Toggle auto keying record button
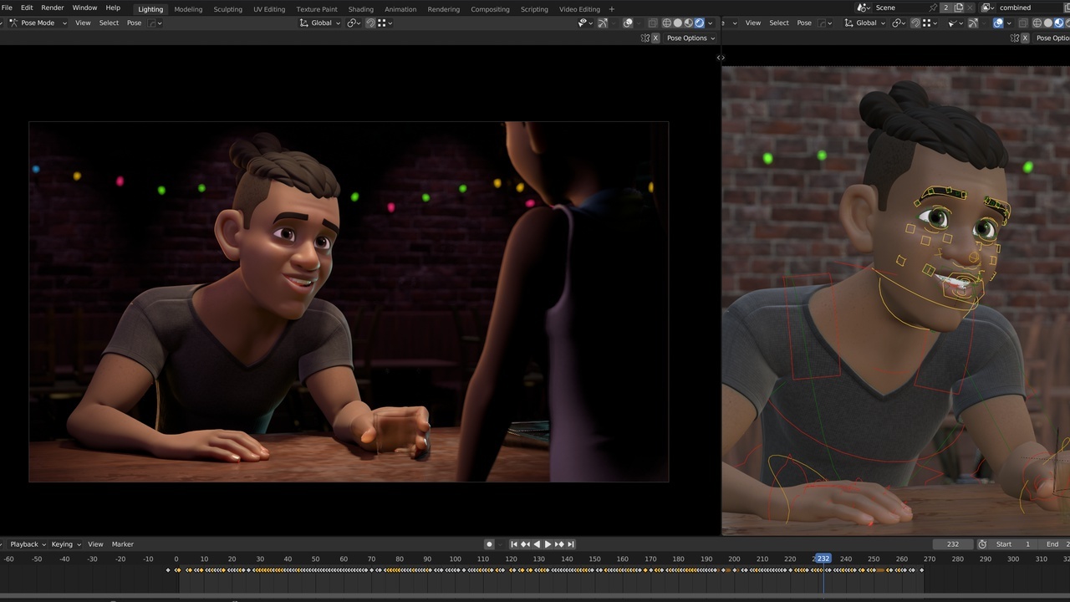The width and height of the screenshot is (1070, 602). 489,544
